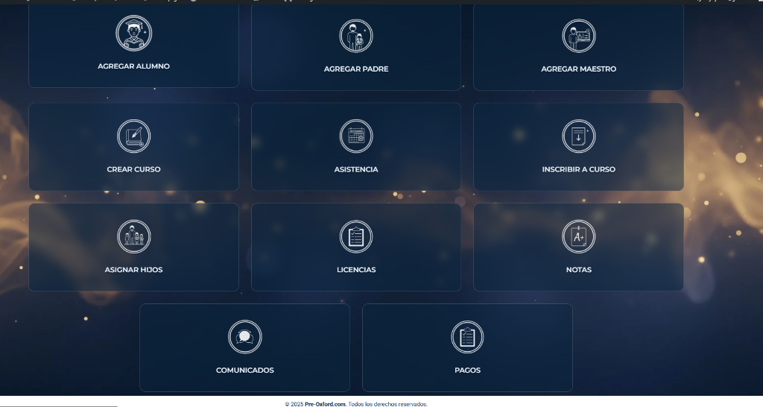
Task: Click the A+ grade sheet icon for Notas
Action: click(578, 236)
